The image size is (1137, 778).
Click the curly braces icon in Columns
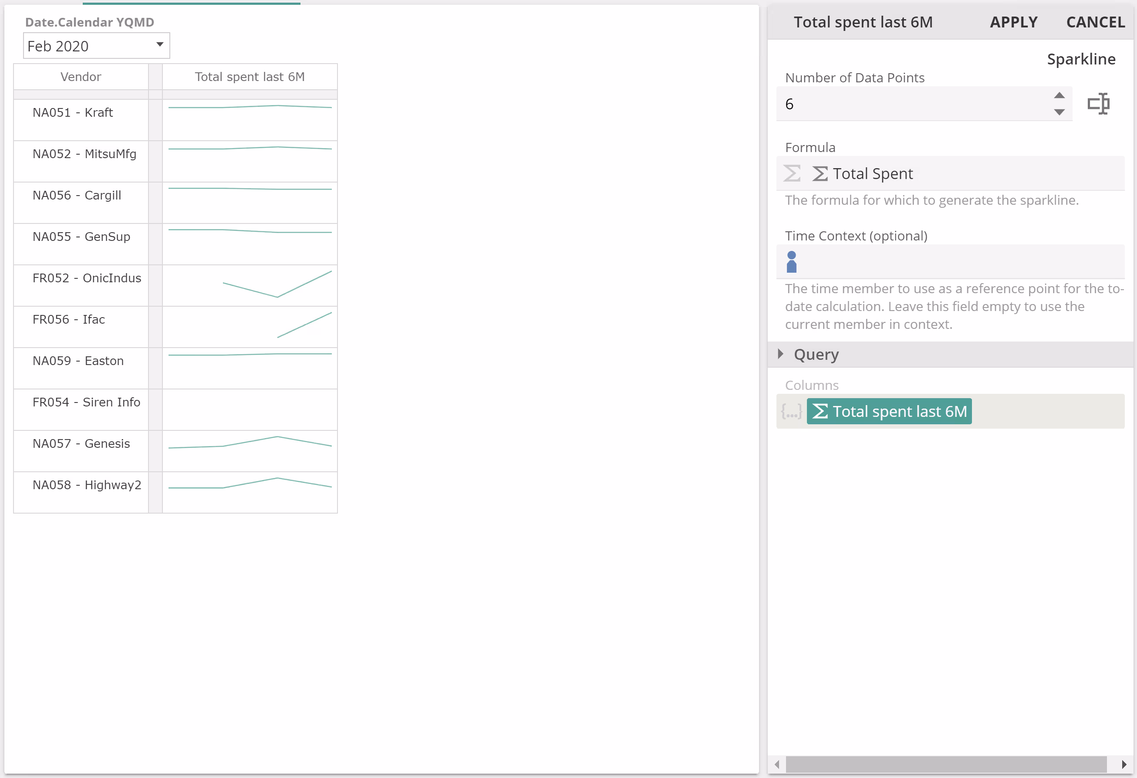coord(791,412)
